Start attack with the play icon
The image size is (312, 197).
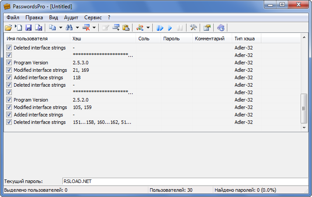pos(170,28)
